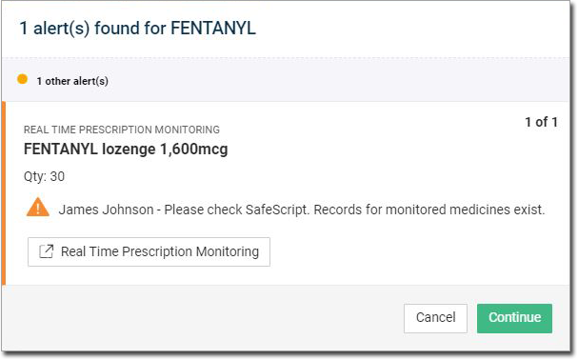The height and width of the screenshot is (360, 578).
Task: Click the patient name James Johnson
Action: [x=106, y=210]
